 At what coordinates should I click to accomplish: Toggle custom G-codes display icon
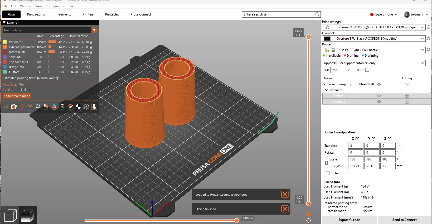(70, 106)
